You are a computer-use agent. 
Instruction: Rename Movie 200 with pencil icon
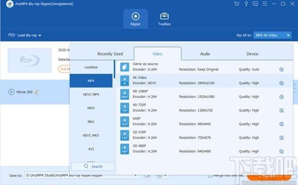(x=37, y=92)
